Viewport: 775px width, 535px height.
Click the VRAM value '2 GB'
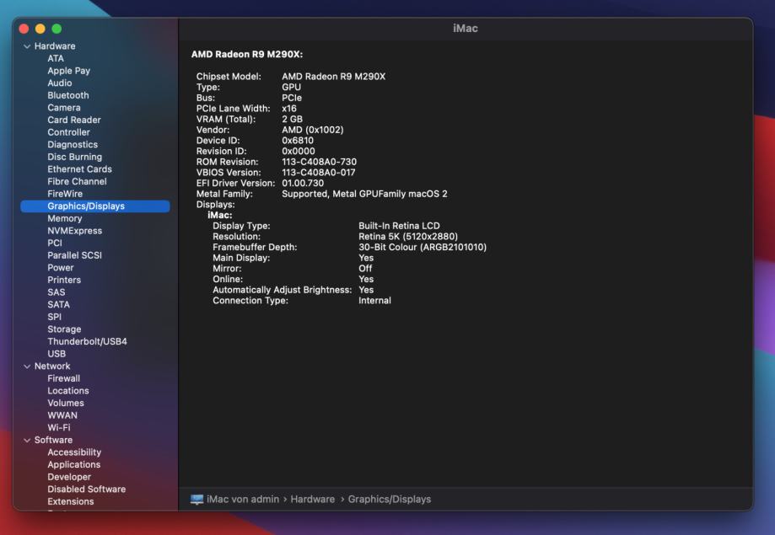[292, 120]
